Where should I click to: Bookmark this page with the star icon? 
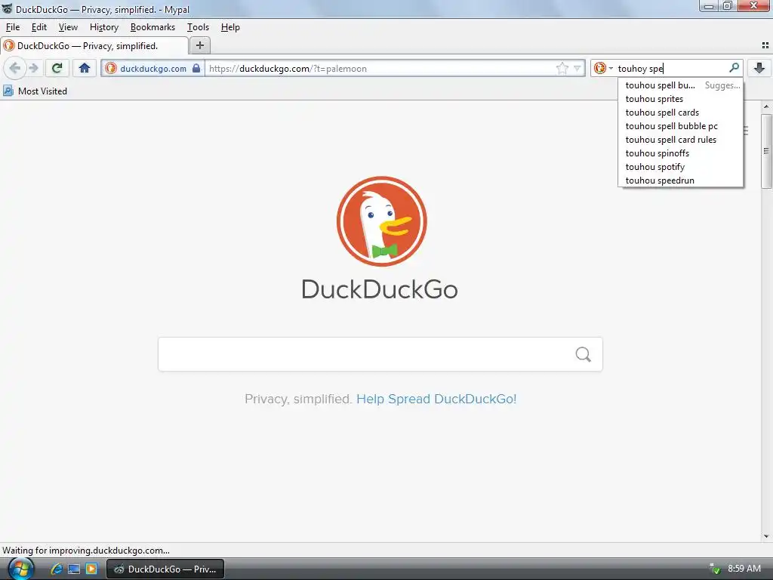562,69
